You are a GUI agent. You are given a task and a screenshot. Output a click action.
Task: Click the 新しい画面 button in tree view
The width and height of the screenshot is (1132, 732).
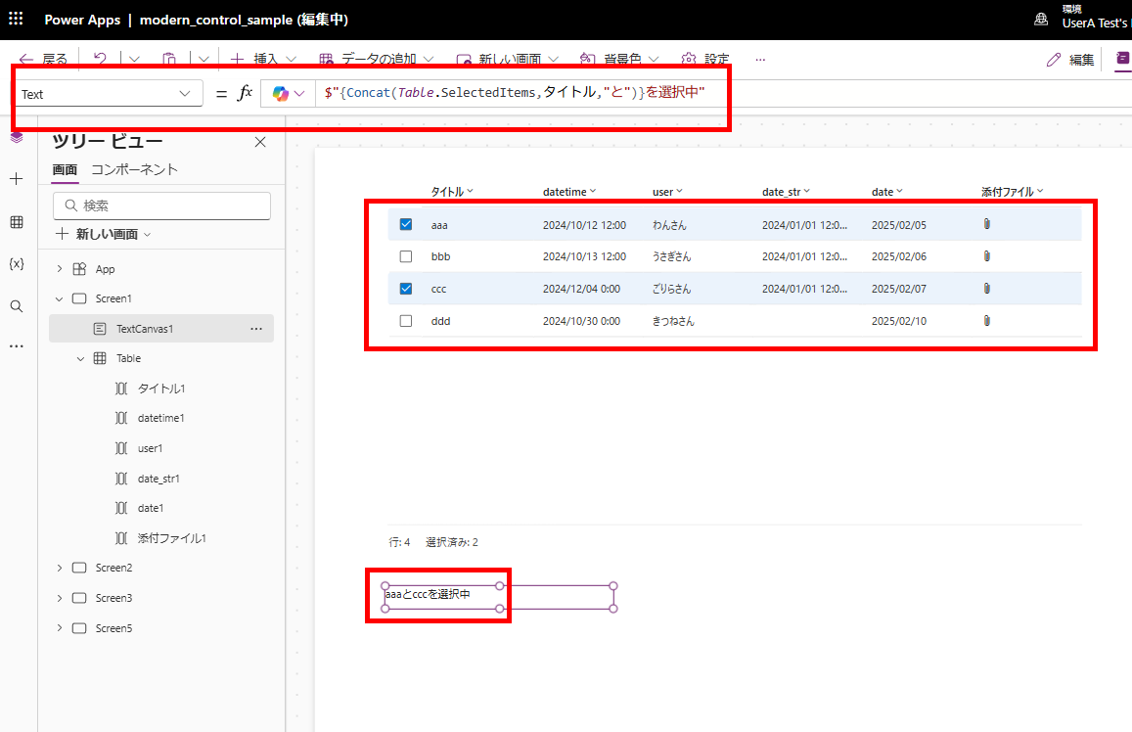[104, 234]
